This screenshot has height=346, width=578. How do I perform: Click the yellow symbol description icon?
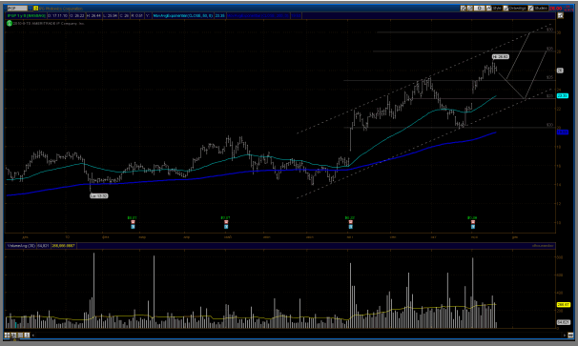pyautogui.click(x=35, y=9)
